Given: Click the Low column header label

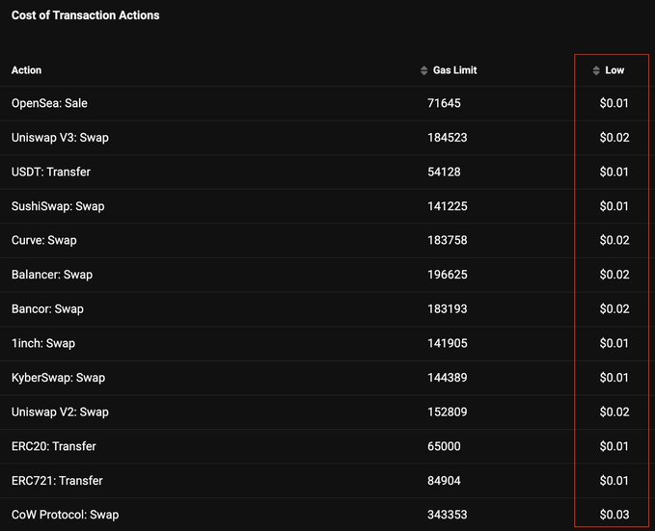Looking at the screenshot, I should click(x=614, y=70).
